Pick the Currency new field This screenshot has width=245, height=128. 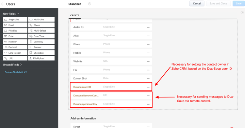click(42, 42)
